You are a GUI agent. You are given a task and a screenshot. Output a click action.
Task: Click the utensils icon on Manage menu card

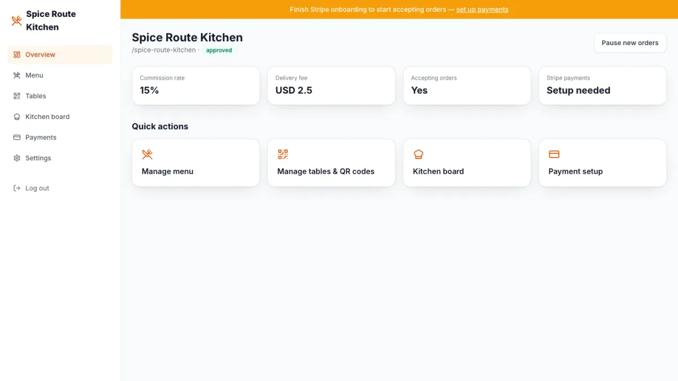click(147, 154)
